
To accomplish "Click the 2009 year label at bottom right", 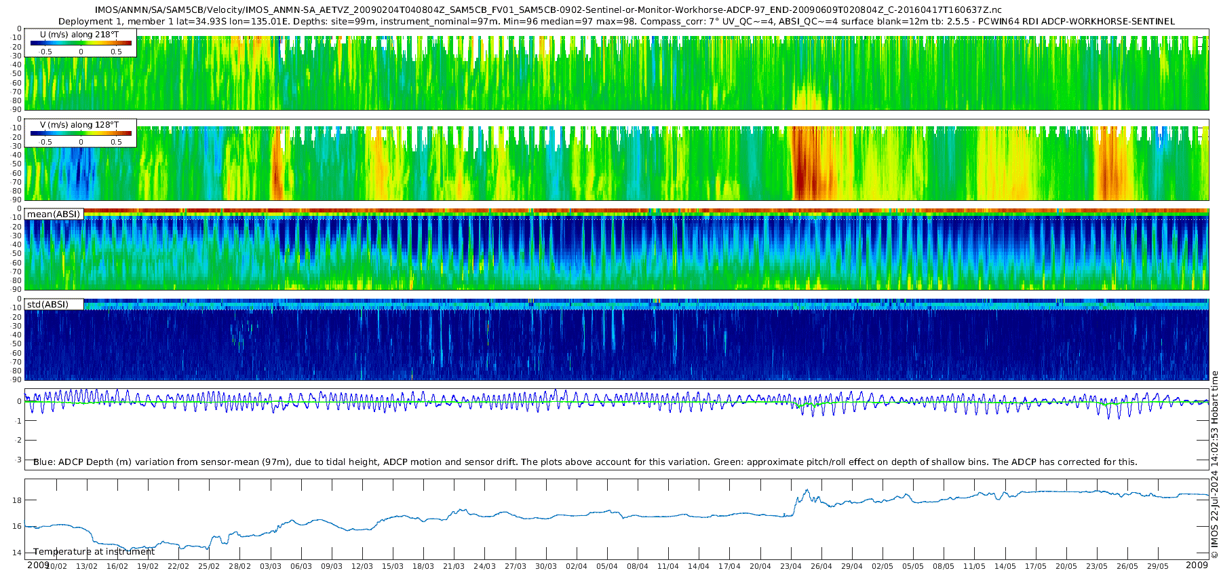I will 1197,565.
